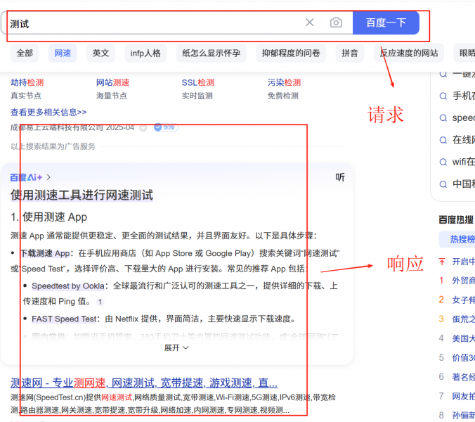The image size is (475, 422).
Task: Open hot search item 2 女子
Action: 463,300
